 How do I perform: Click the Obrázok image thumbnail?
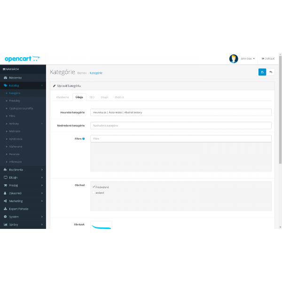point(101,225)
